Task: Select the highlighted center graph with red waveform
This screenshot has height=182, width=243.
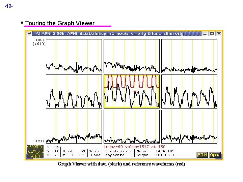Action: 132,91
